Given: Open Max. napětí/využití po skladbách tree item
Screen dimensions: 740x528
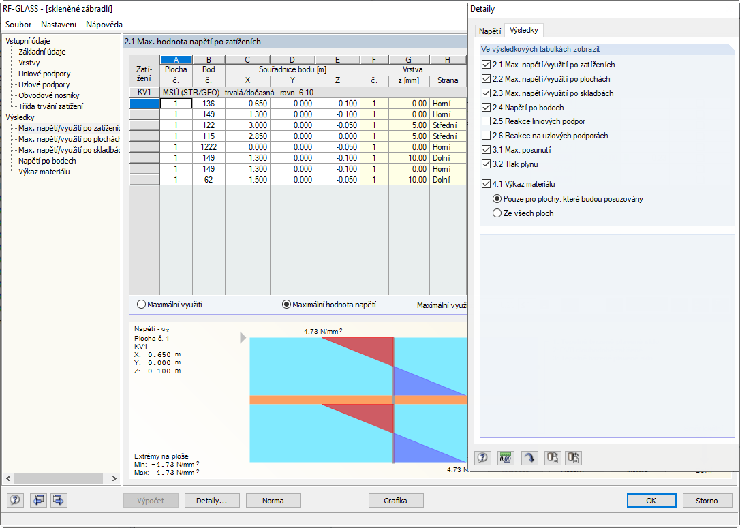Looking at the screenshot, I should click(x=69, y=150).
